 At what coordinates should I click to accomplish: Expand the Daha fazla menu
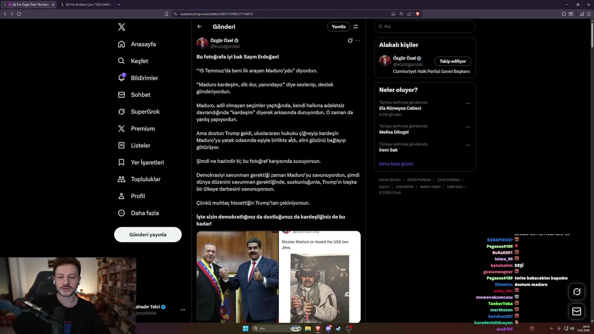click(x=138, y=213)
